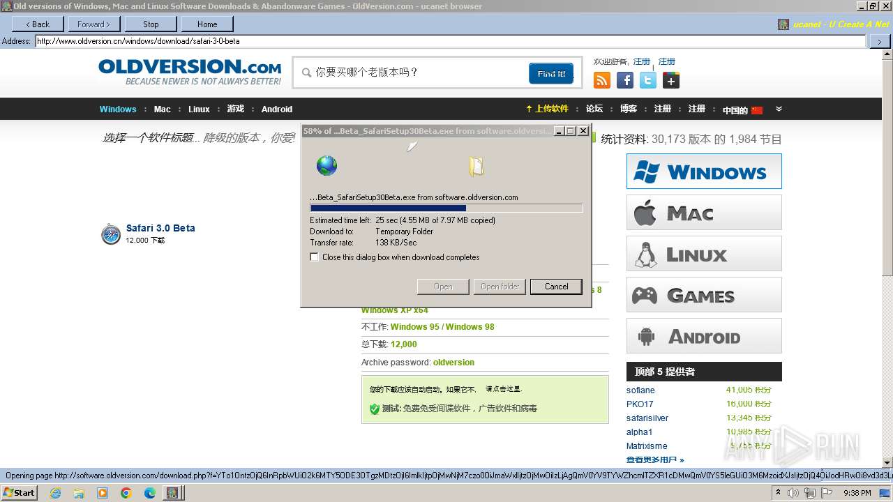Click the Safari compass icon
The image size is (893, 502).
[x=111, y=234]
